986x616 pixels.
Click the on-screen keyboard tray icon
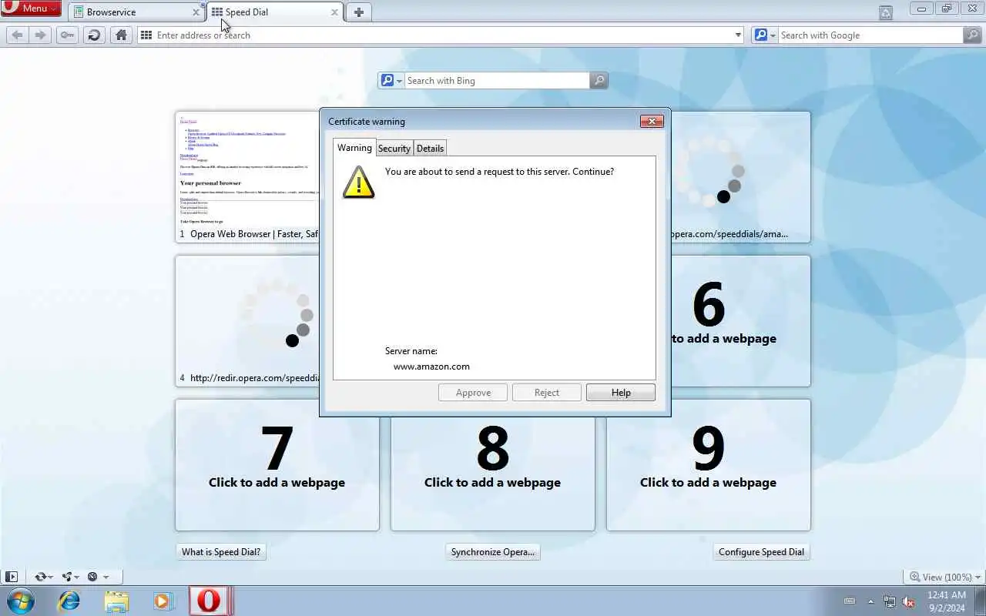(850, 601)
